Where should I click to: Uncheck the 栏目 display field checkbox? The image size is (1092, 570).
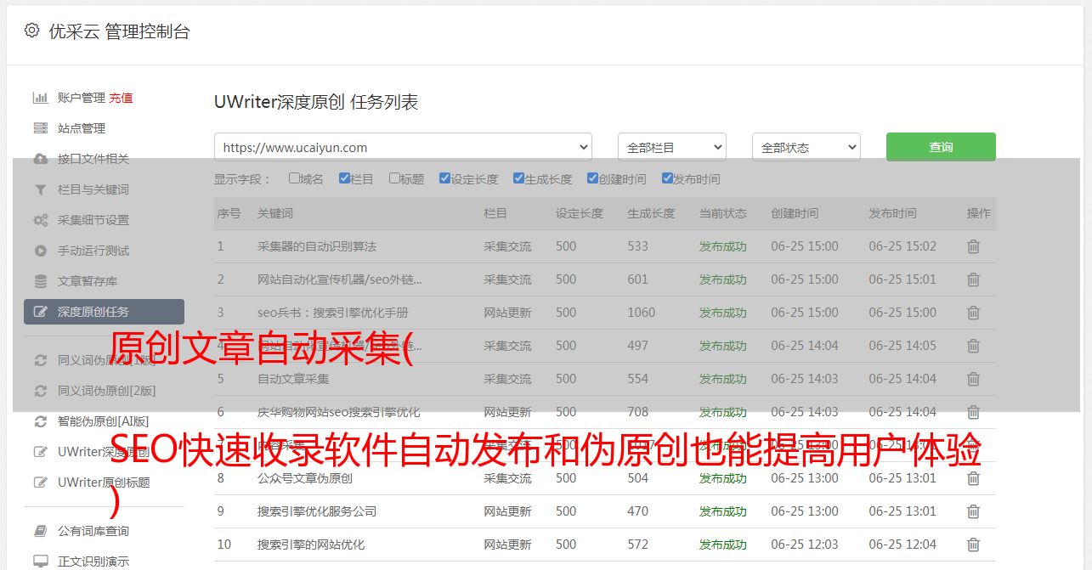pyautogui.click(x=344, y=178)
